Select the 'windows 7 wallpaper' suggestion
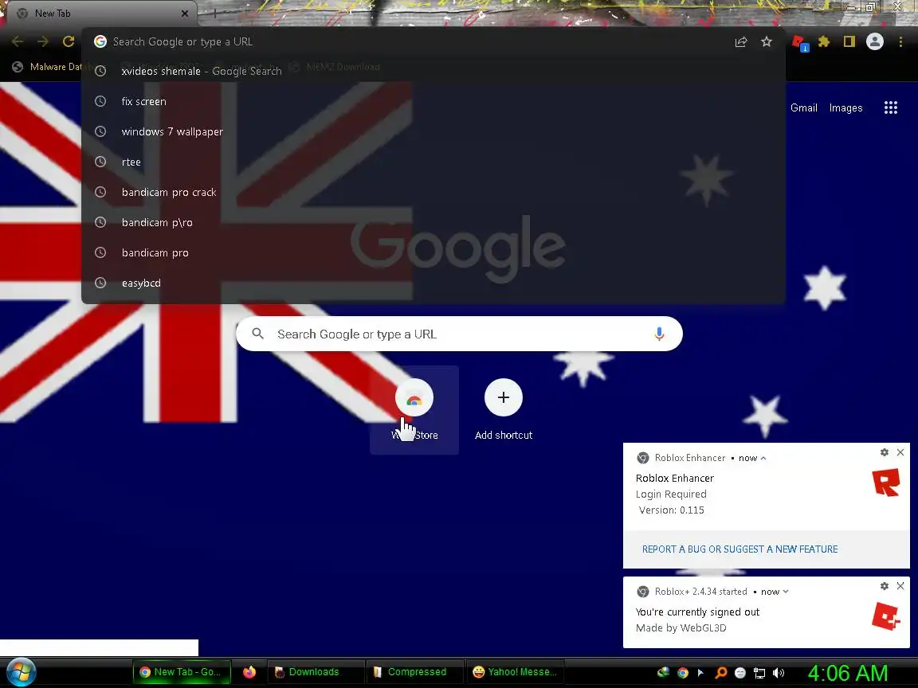Image resolution: width=918 pixels, height=688 pixels. 433,131
